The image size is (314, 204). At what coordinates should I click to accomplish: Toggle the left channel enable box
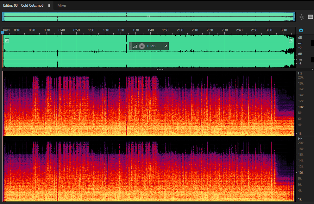pyautogui.click(x=312, y=43)
